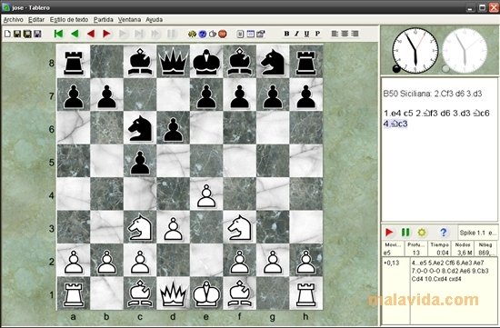Screen dimensions: 500x328
Task: Click empty square e5 on board
Action: (206, 161)
